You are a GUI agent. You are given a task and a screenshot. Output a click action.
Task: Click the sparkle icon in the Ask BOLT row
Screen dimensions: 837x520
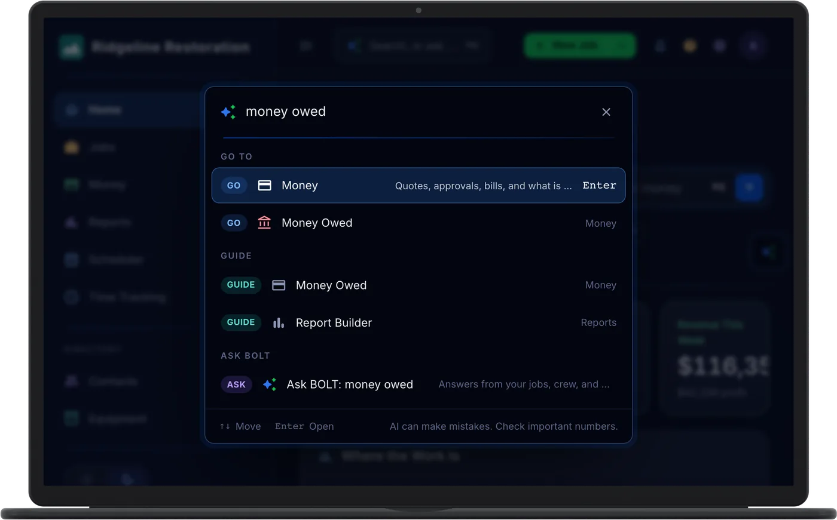(x=270, y=384)
